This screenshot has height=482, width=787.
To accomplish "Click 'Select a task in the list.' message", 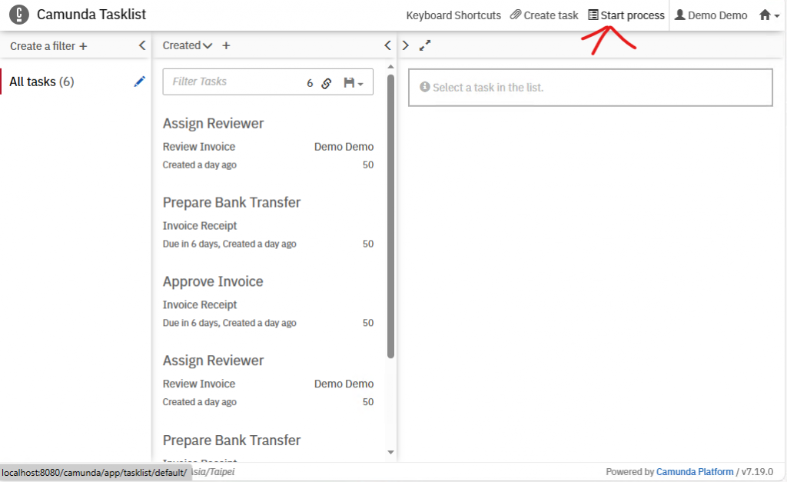I will (x=488, y=88).
